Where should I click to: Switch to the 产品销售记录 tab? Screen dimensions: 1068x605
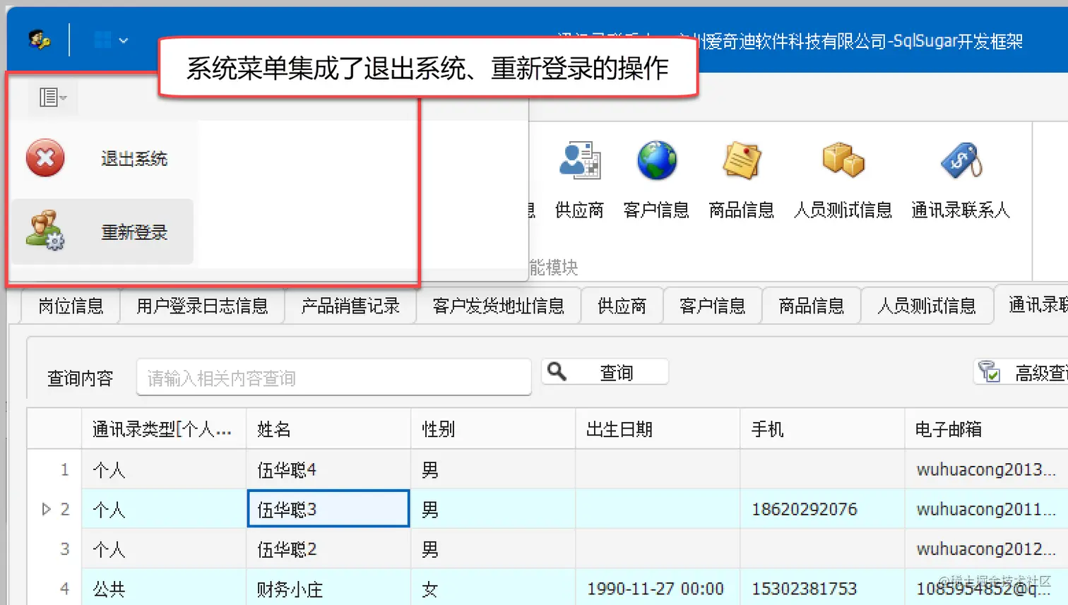[x=350, y=306]
